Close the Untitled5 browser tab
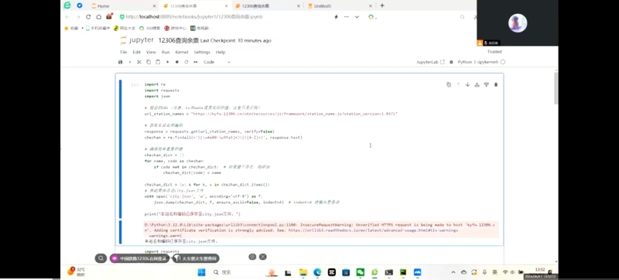Image resolution: width=619 pixels, height=280 pixels. tap(371, 6)
